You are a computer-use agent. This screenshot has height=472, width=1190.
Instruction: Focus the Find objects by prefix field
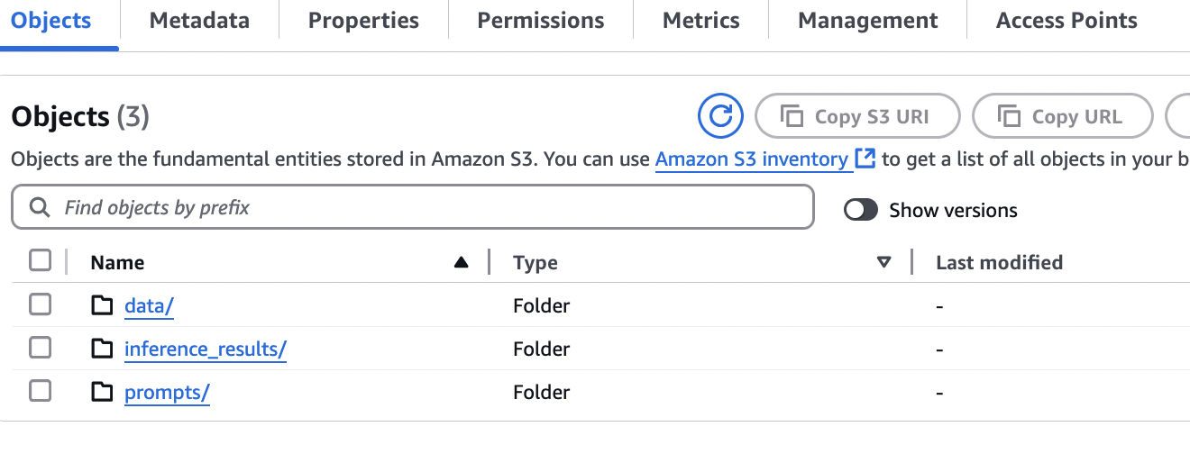point(433,208)
